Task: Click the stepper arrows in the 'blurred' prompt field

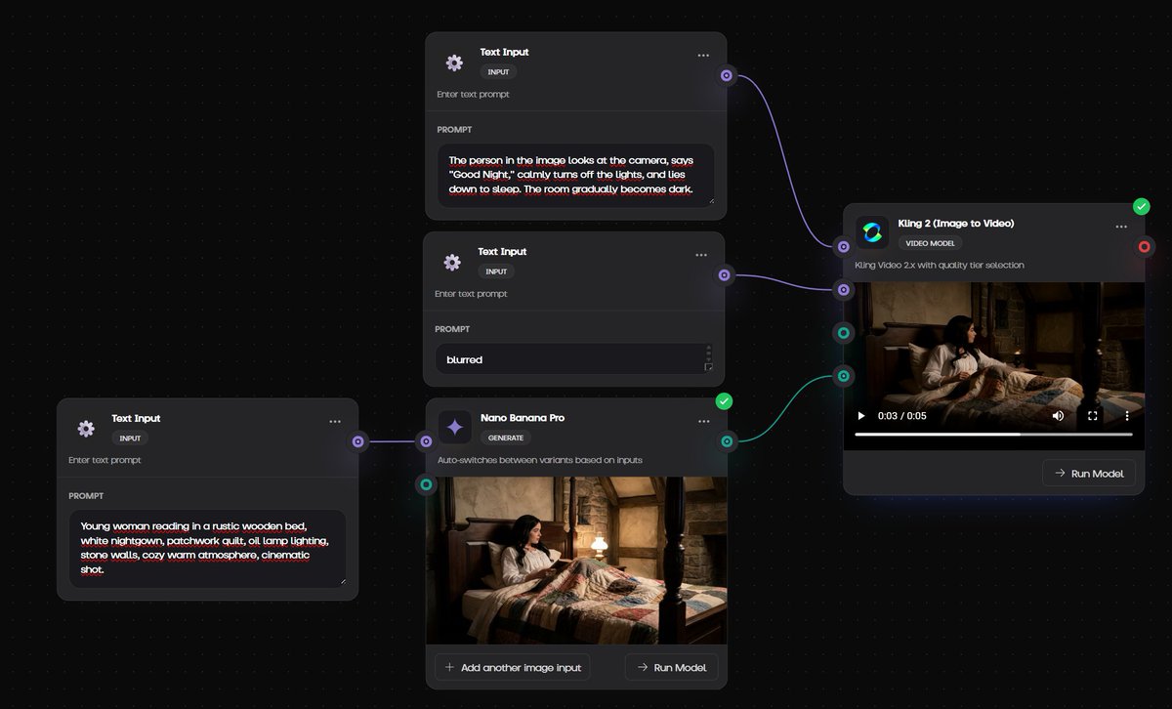Action: (708, 352)
